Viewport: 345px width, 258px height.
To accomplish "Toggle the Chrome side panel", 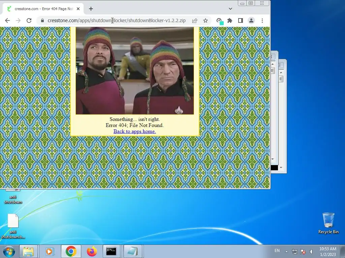I will (241, 20).
